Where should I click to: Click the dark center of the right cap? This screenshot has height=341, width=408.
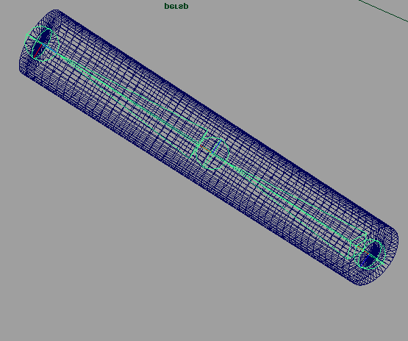pyautogui.click(x=374, y=252)
